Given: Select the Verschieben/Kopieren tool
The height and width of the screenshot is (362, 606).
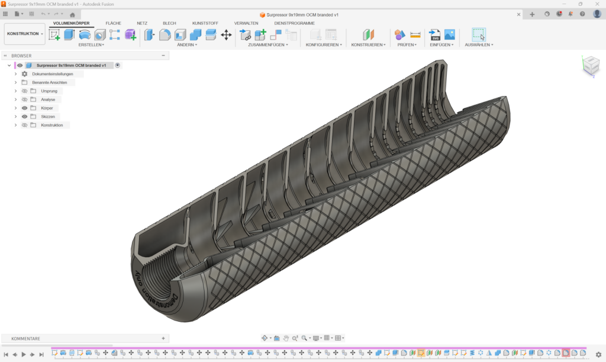Looking at the screenshot, I should click(x=227, y=35).
